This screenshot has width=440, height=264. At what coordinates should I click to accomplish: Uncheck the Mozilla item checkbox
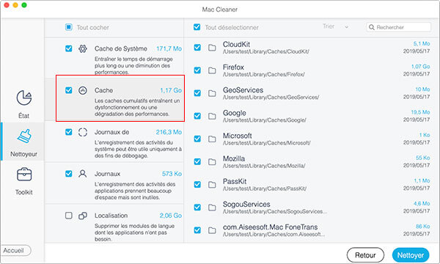point(197,161)
